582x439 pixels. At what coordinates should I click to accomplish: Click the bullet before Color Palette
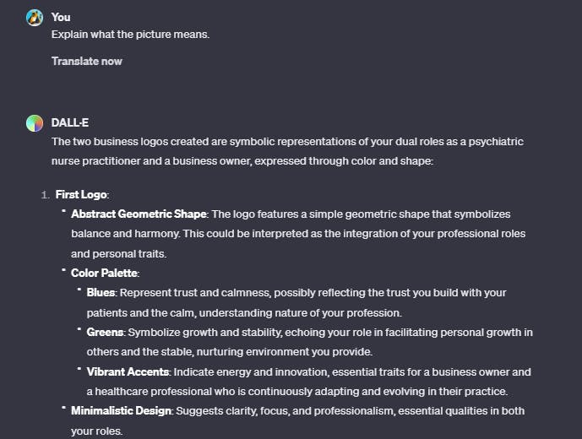tap(63, 272)
